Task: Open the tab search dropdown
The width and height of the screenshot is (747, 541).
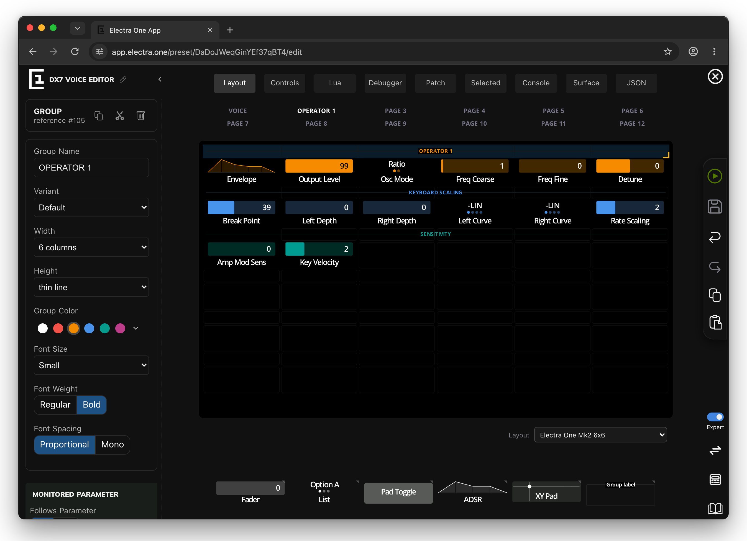Action: [77, 28]
